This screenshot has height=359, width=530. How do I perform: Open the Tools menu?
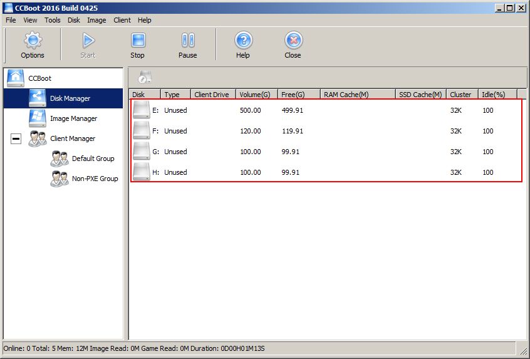[x=53, y=20]
